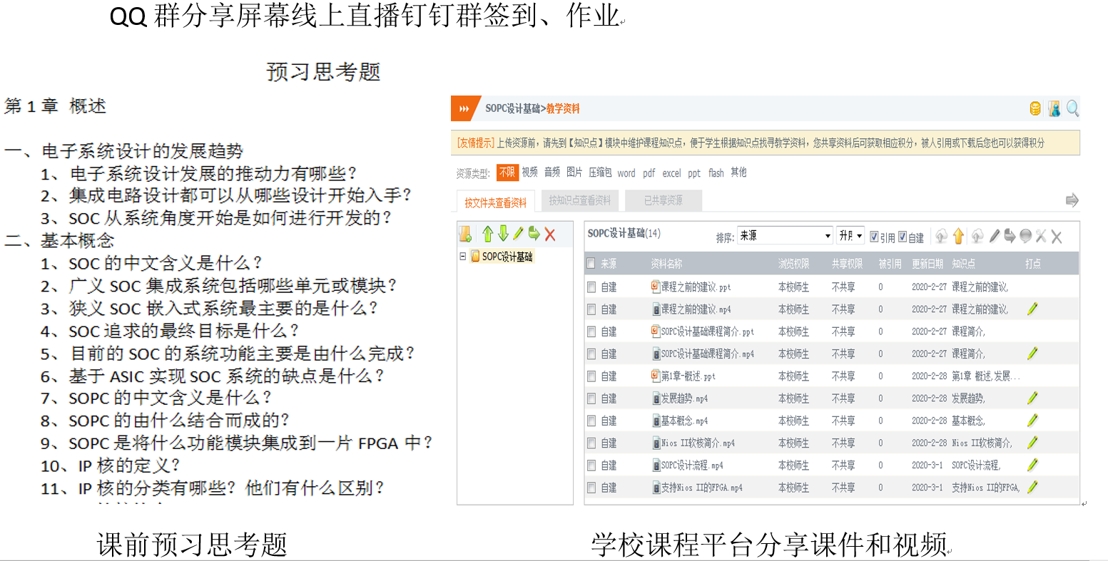Collapse the SOPC设计基础 tree node

point(463,257)
